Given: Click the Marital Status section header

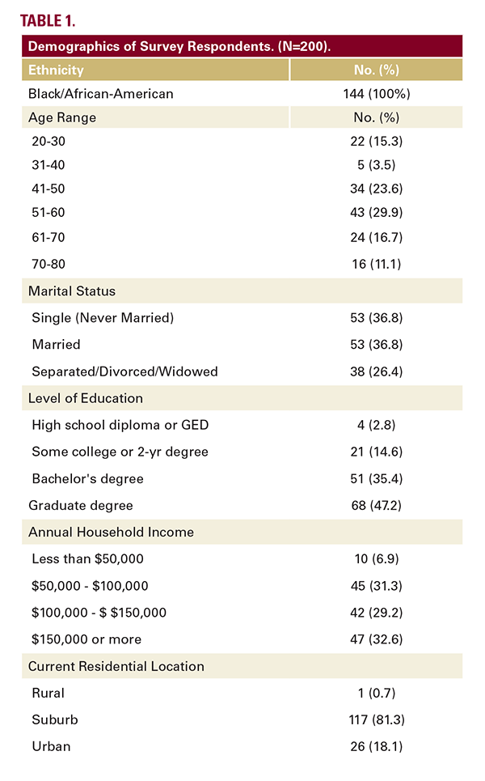Looking at the screenshot, I should pos(72,291).
